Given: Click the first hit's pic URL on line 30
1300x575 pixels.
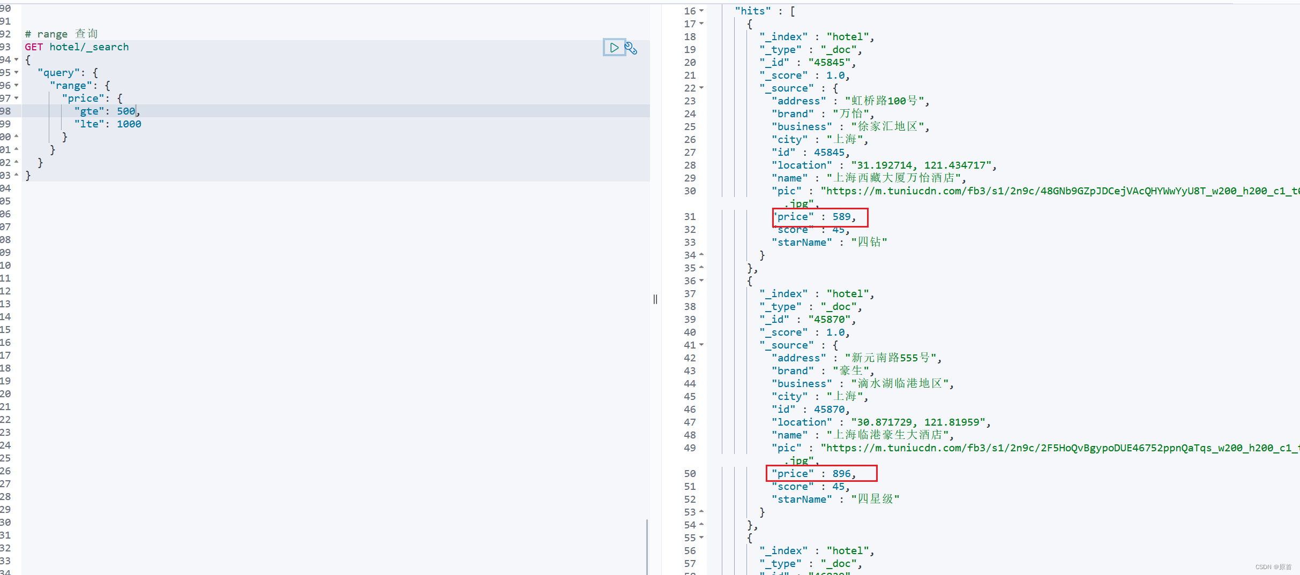Looking at the screenshot, I should tap(1060, 191).
